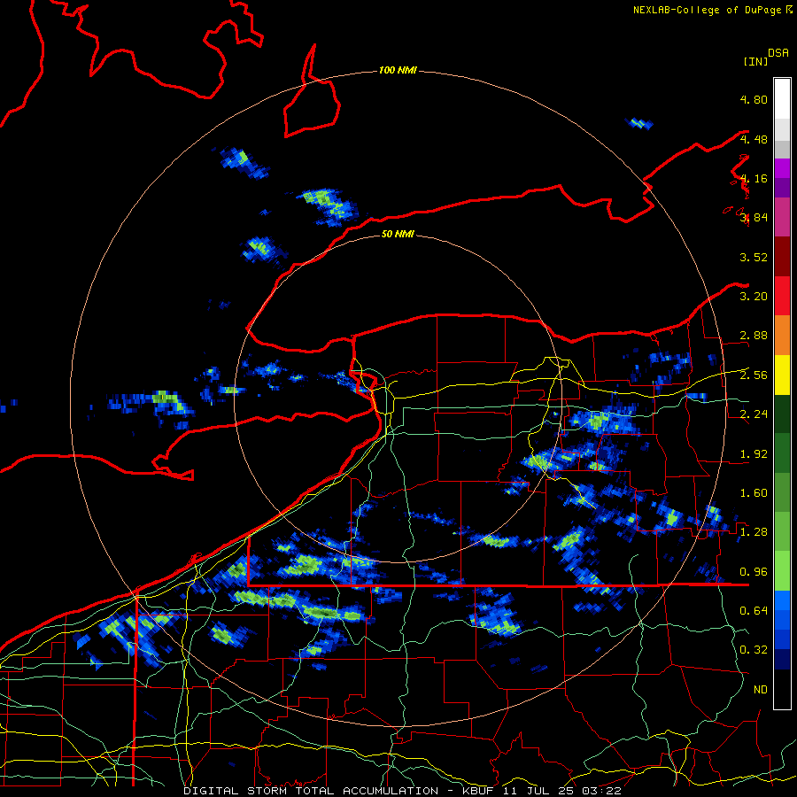The width and height of the screenshot is (797, 797).
Task: Click the 4.80 legend value
Action: click(x=754, y=99)
